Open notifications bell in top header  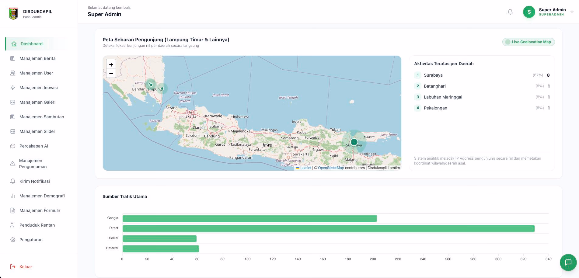coord(510,12)
